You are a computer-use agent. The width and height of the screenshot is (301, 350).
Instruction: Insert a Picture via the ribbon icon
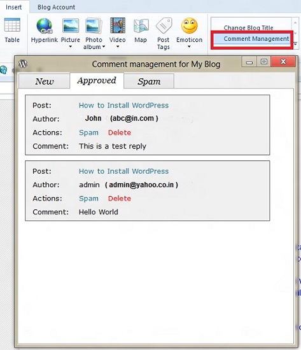point(71,25)
